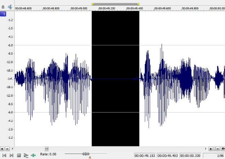Image resolution: width=225 pixels, height=159 pixels.
Task: Click ruler at 00:00:49.000
Action: point(79,9)
